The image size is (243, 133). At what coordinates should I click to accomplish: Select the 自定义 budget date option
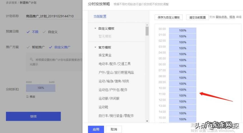tap(53, 32)
